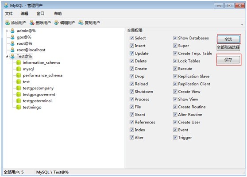Click the status bar 'MySQL \ Test@%' path
Screen dimensions: 247x177
click(x=52, y=172)
